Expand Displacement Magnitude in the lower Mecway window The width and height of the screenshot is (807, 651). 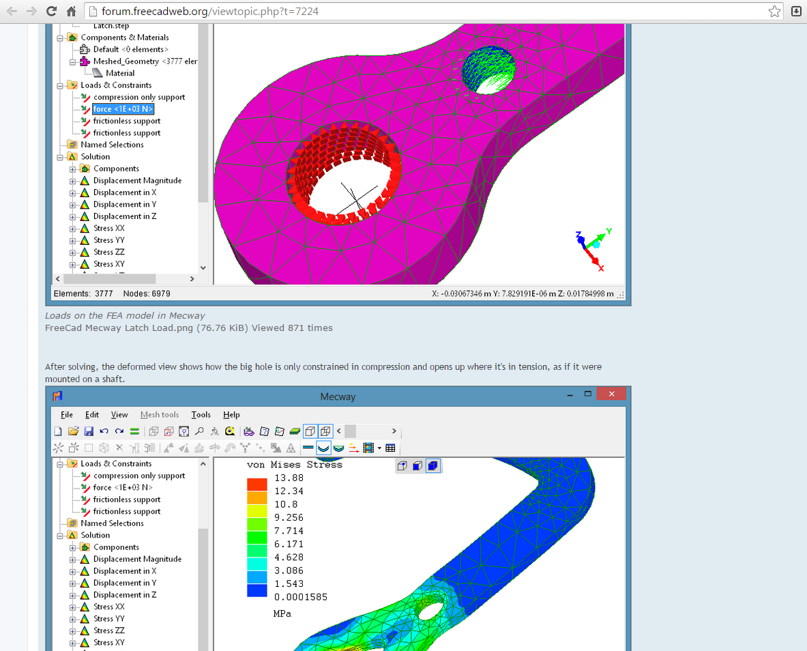[x=72, y=560]
